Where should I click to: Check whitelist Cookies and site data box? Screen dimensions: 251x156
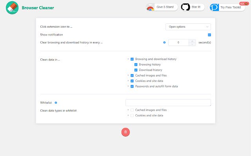click(x=132, y=115)
